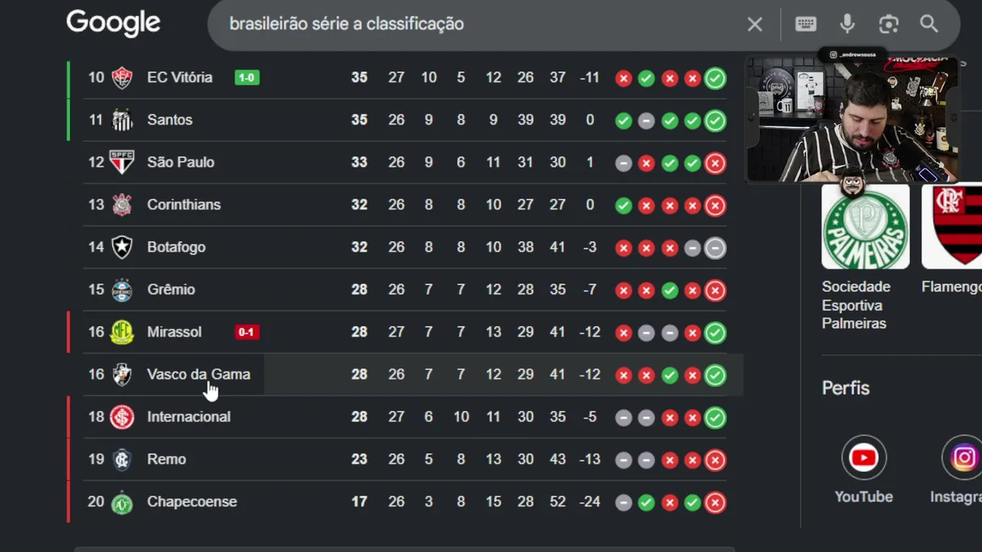
Task: Open the on-screen keyboard icon
Action: point(806,24)
